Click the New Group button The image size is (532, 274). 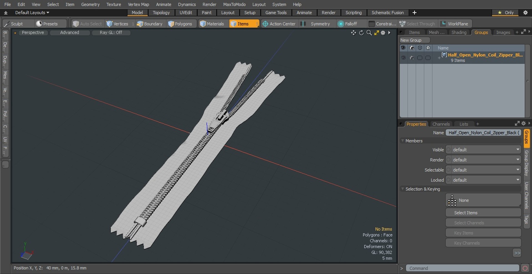tap(414, 40)
